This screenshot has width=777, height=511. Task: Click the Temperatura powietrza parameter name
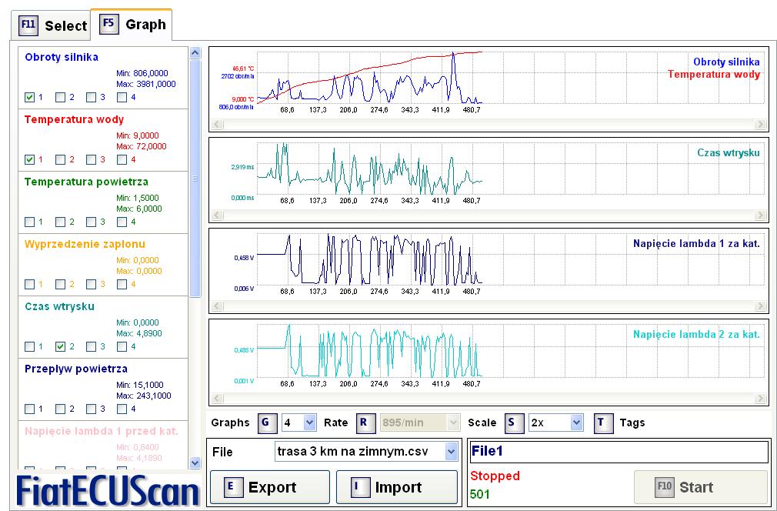pos(86,182)
